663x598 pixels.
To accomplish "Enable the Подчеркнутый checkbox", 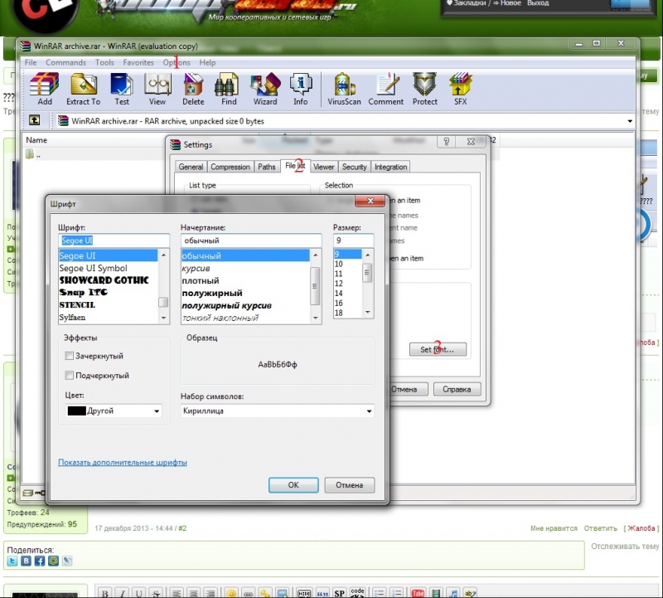I will click(69, 376).
